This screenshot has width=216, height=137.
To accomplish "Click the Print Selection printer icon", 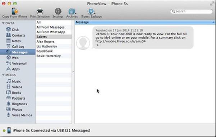I will pos(40,11).
